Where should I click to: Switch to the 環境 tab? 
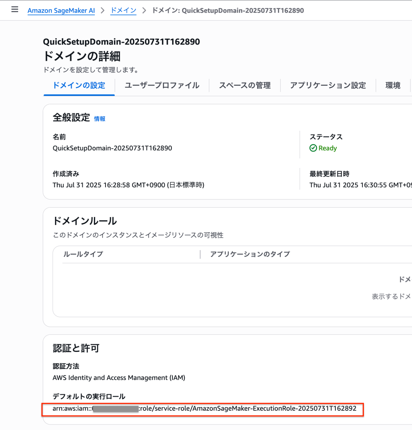click(x=393, y=85)
